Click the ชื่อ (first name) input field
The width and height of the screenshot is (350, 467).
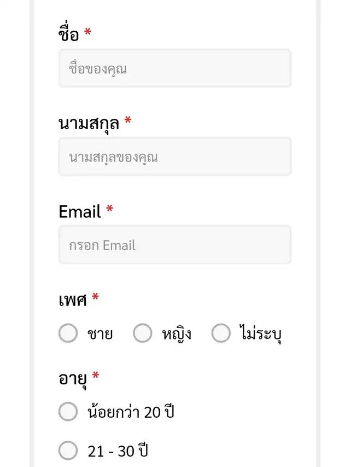pos(174,68)
